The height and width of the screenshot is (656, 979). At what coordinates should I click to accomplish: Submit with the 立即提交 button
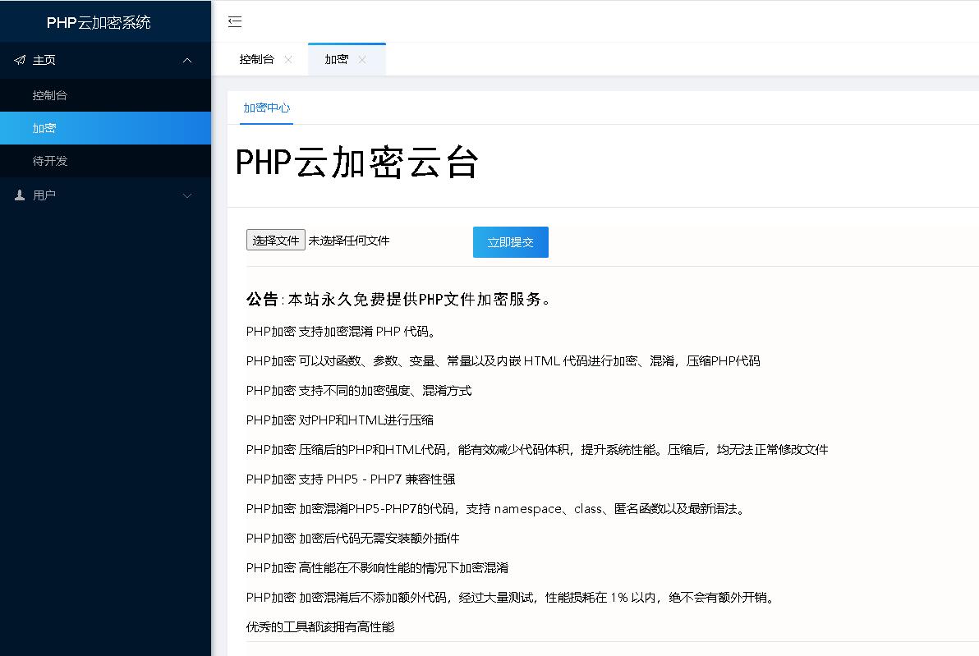tap(510, 242)
